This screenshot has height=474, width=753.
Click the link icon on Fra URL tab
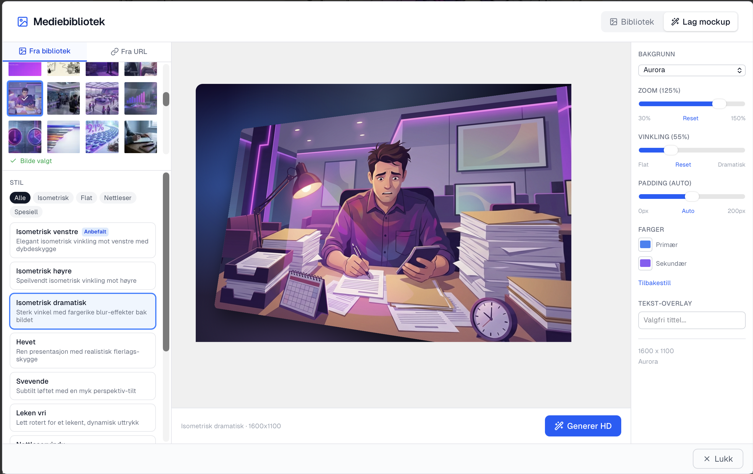114,52
